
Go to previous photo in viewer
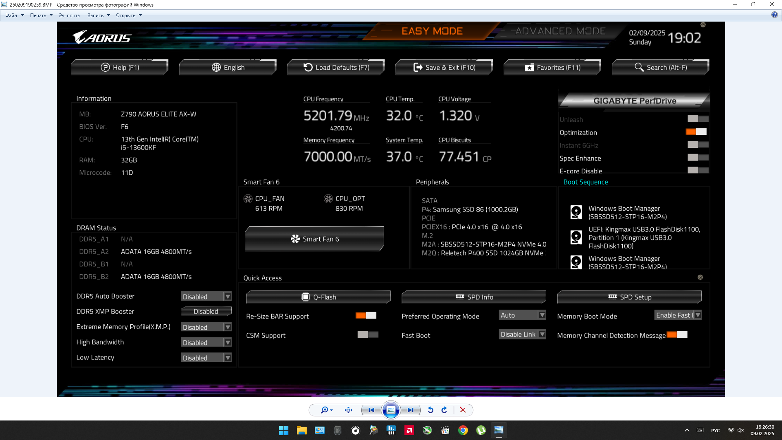[371, 410]
